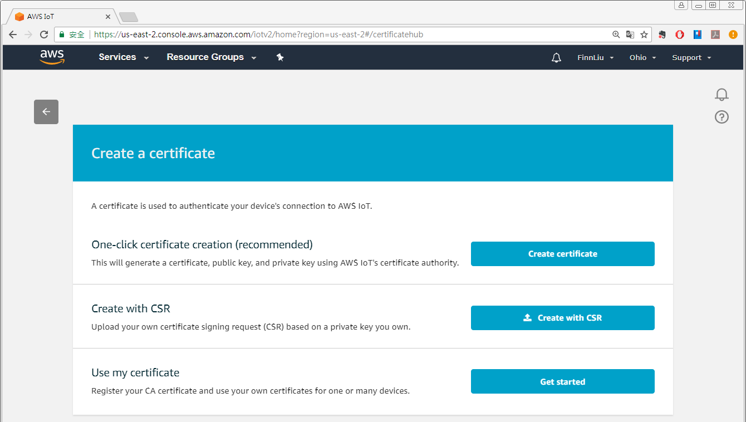The height and width of the screenshot is (422, 746).
Task: Click the browser forward arrow
Action: pos(28,35)
